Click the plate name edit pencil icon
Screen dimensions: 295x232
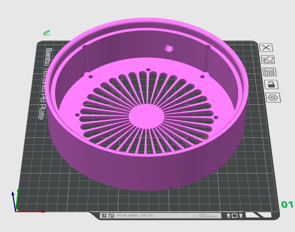(47, 33)
